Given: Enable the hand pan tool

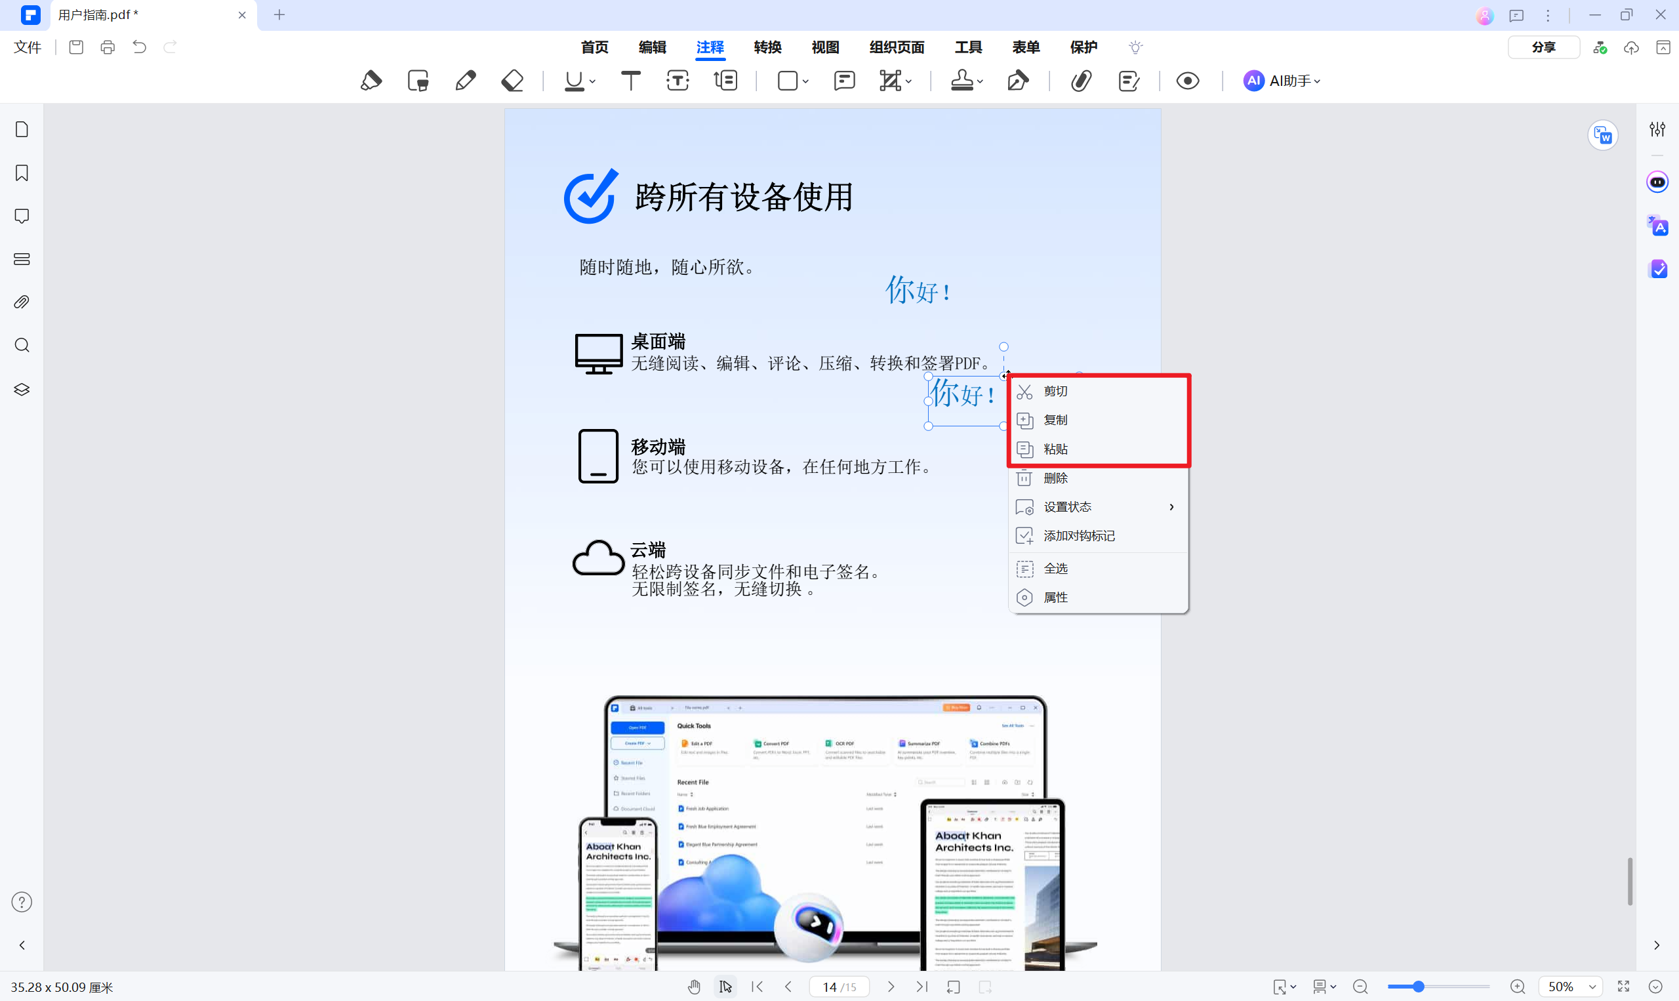Looking at the screenshot, I should tap(694, 987).
